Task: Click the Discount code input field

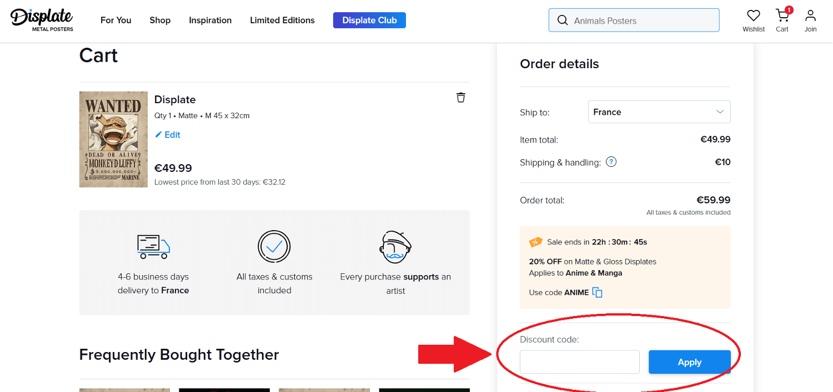Action: tap(580, 362)
